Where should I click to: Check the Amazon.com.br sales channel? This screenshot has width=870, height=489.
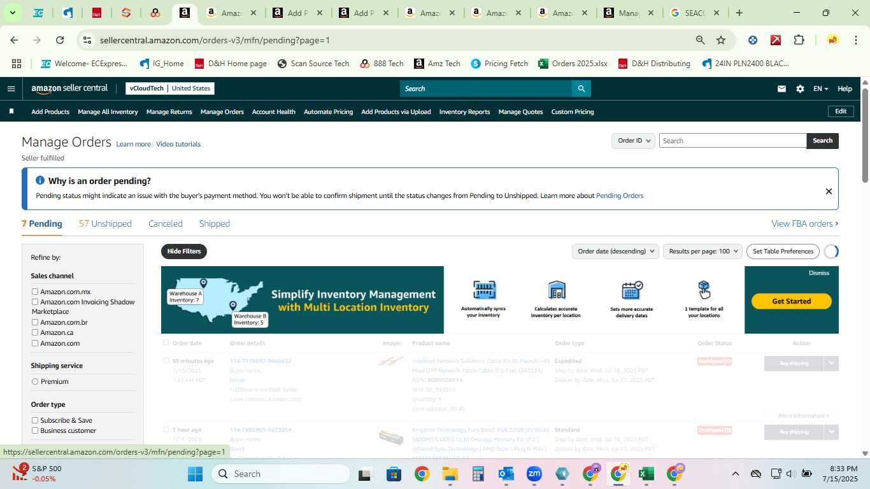[x=35, y=322]
